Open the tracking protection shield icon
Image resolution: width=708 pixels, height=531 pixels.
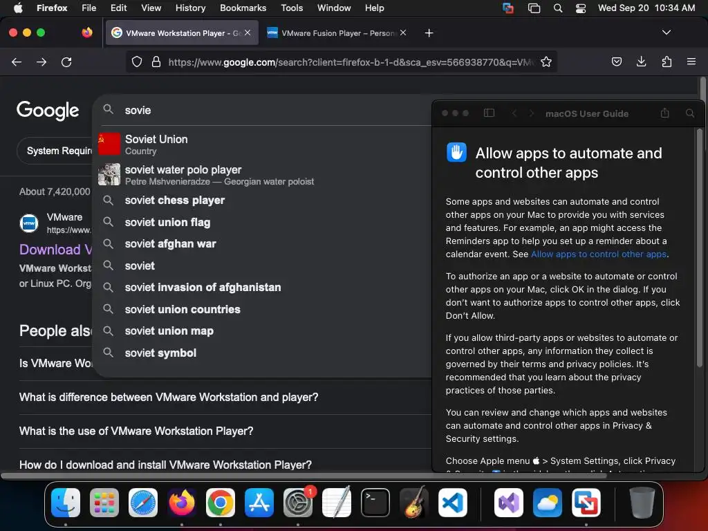(137, 62)
